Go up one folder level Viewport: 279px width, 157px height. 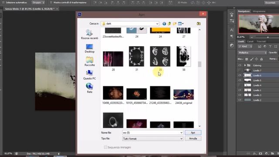tap(169, 24)
